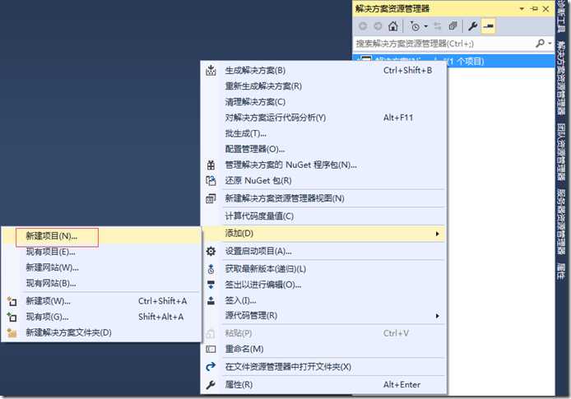The width and height of the screenshot is (571, 399).
Task: Choose 新建网站(W)... submenu entry
Action: pos(101,267)
